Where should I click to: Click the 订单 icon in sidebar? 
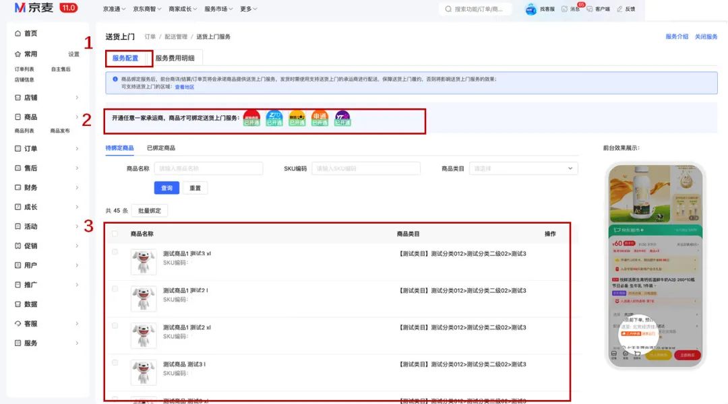coord(18,149)
